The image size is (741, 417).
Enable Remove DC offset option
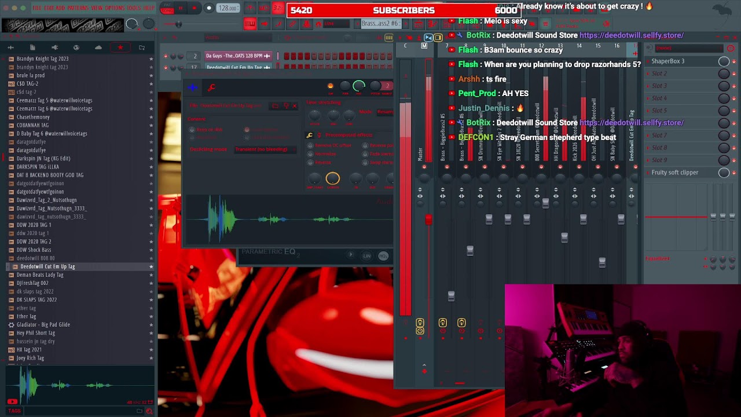pos(310,145)
